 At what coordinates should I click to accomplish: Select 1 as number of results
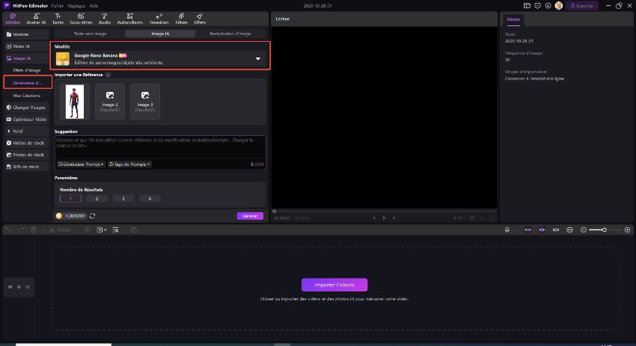click(70, 198)
